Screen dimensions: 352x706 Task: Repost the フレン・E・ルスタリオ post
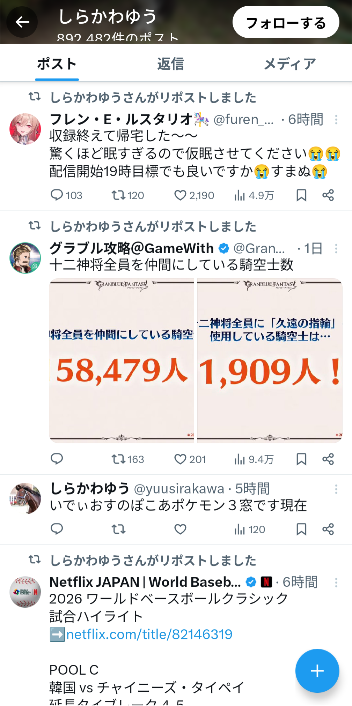coord(118,195)
